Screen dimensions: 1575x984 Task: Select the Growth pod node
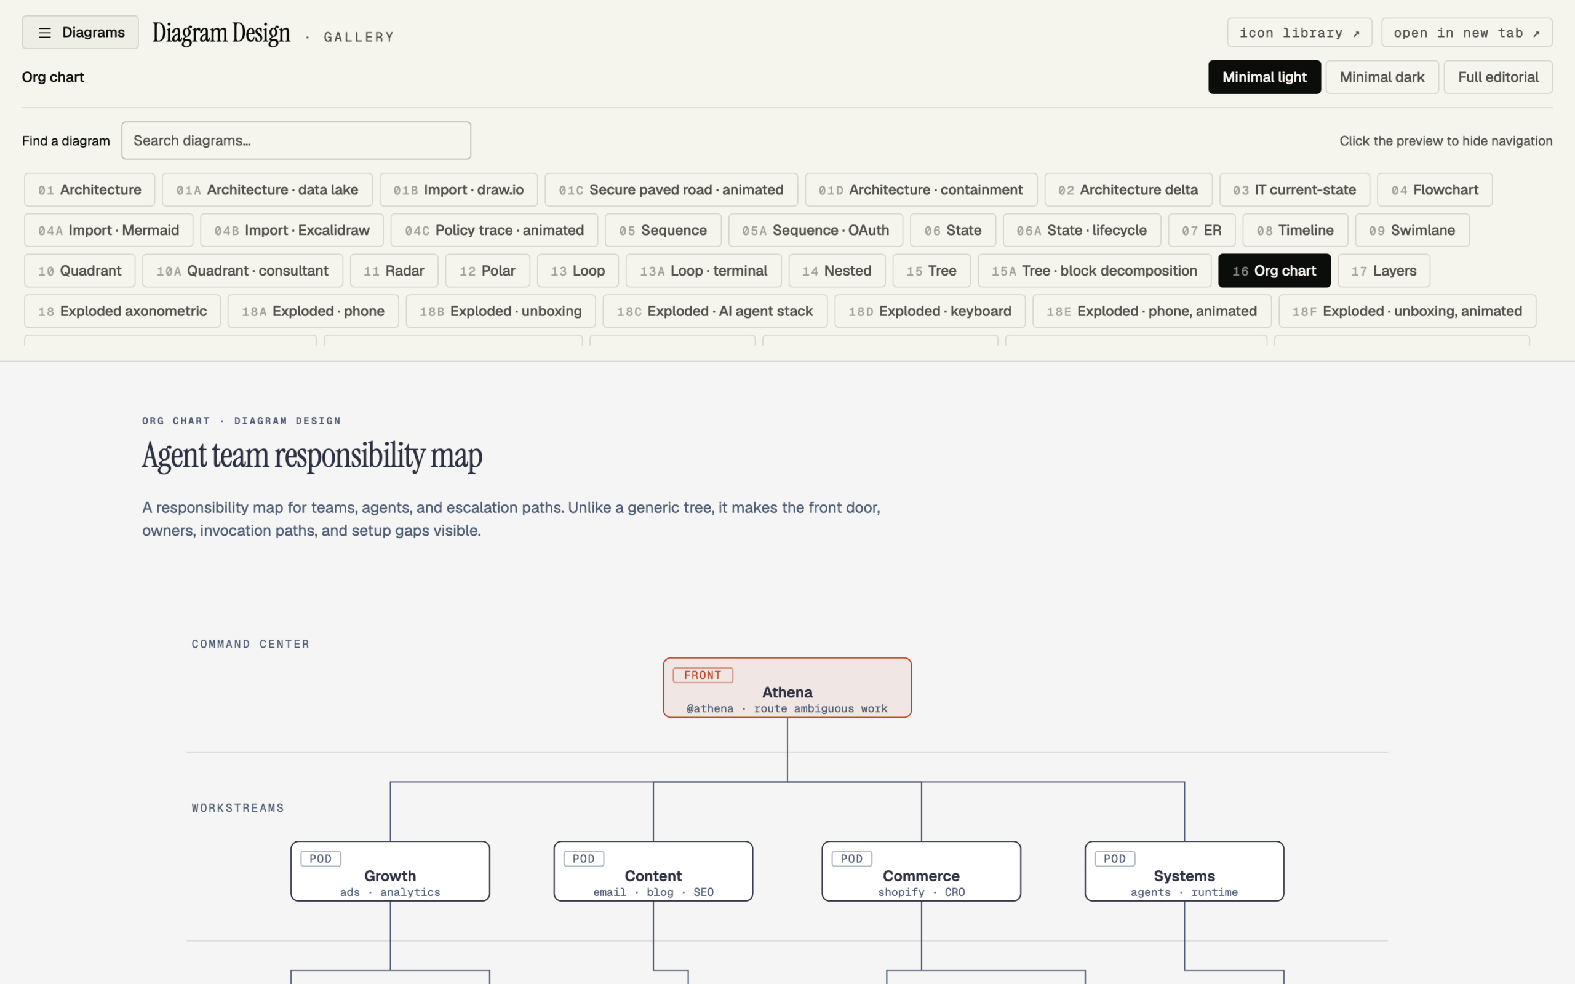coord(390,871)
